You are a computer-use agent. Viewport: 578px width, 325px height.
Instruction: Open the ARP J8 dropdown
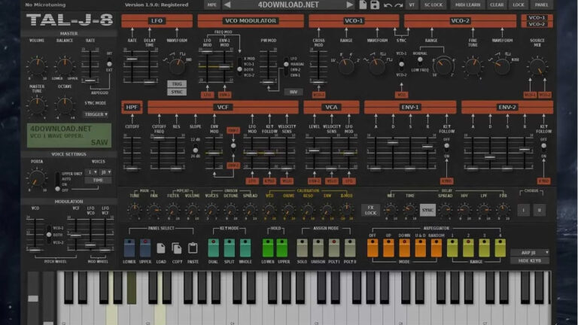coord(530,253)
